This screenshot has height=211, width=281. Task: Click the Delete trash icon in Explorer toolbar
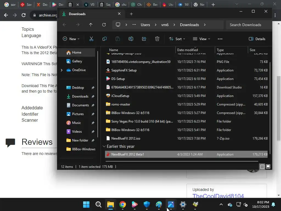click(157, 39)
